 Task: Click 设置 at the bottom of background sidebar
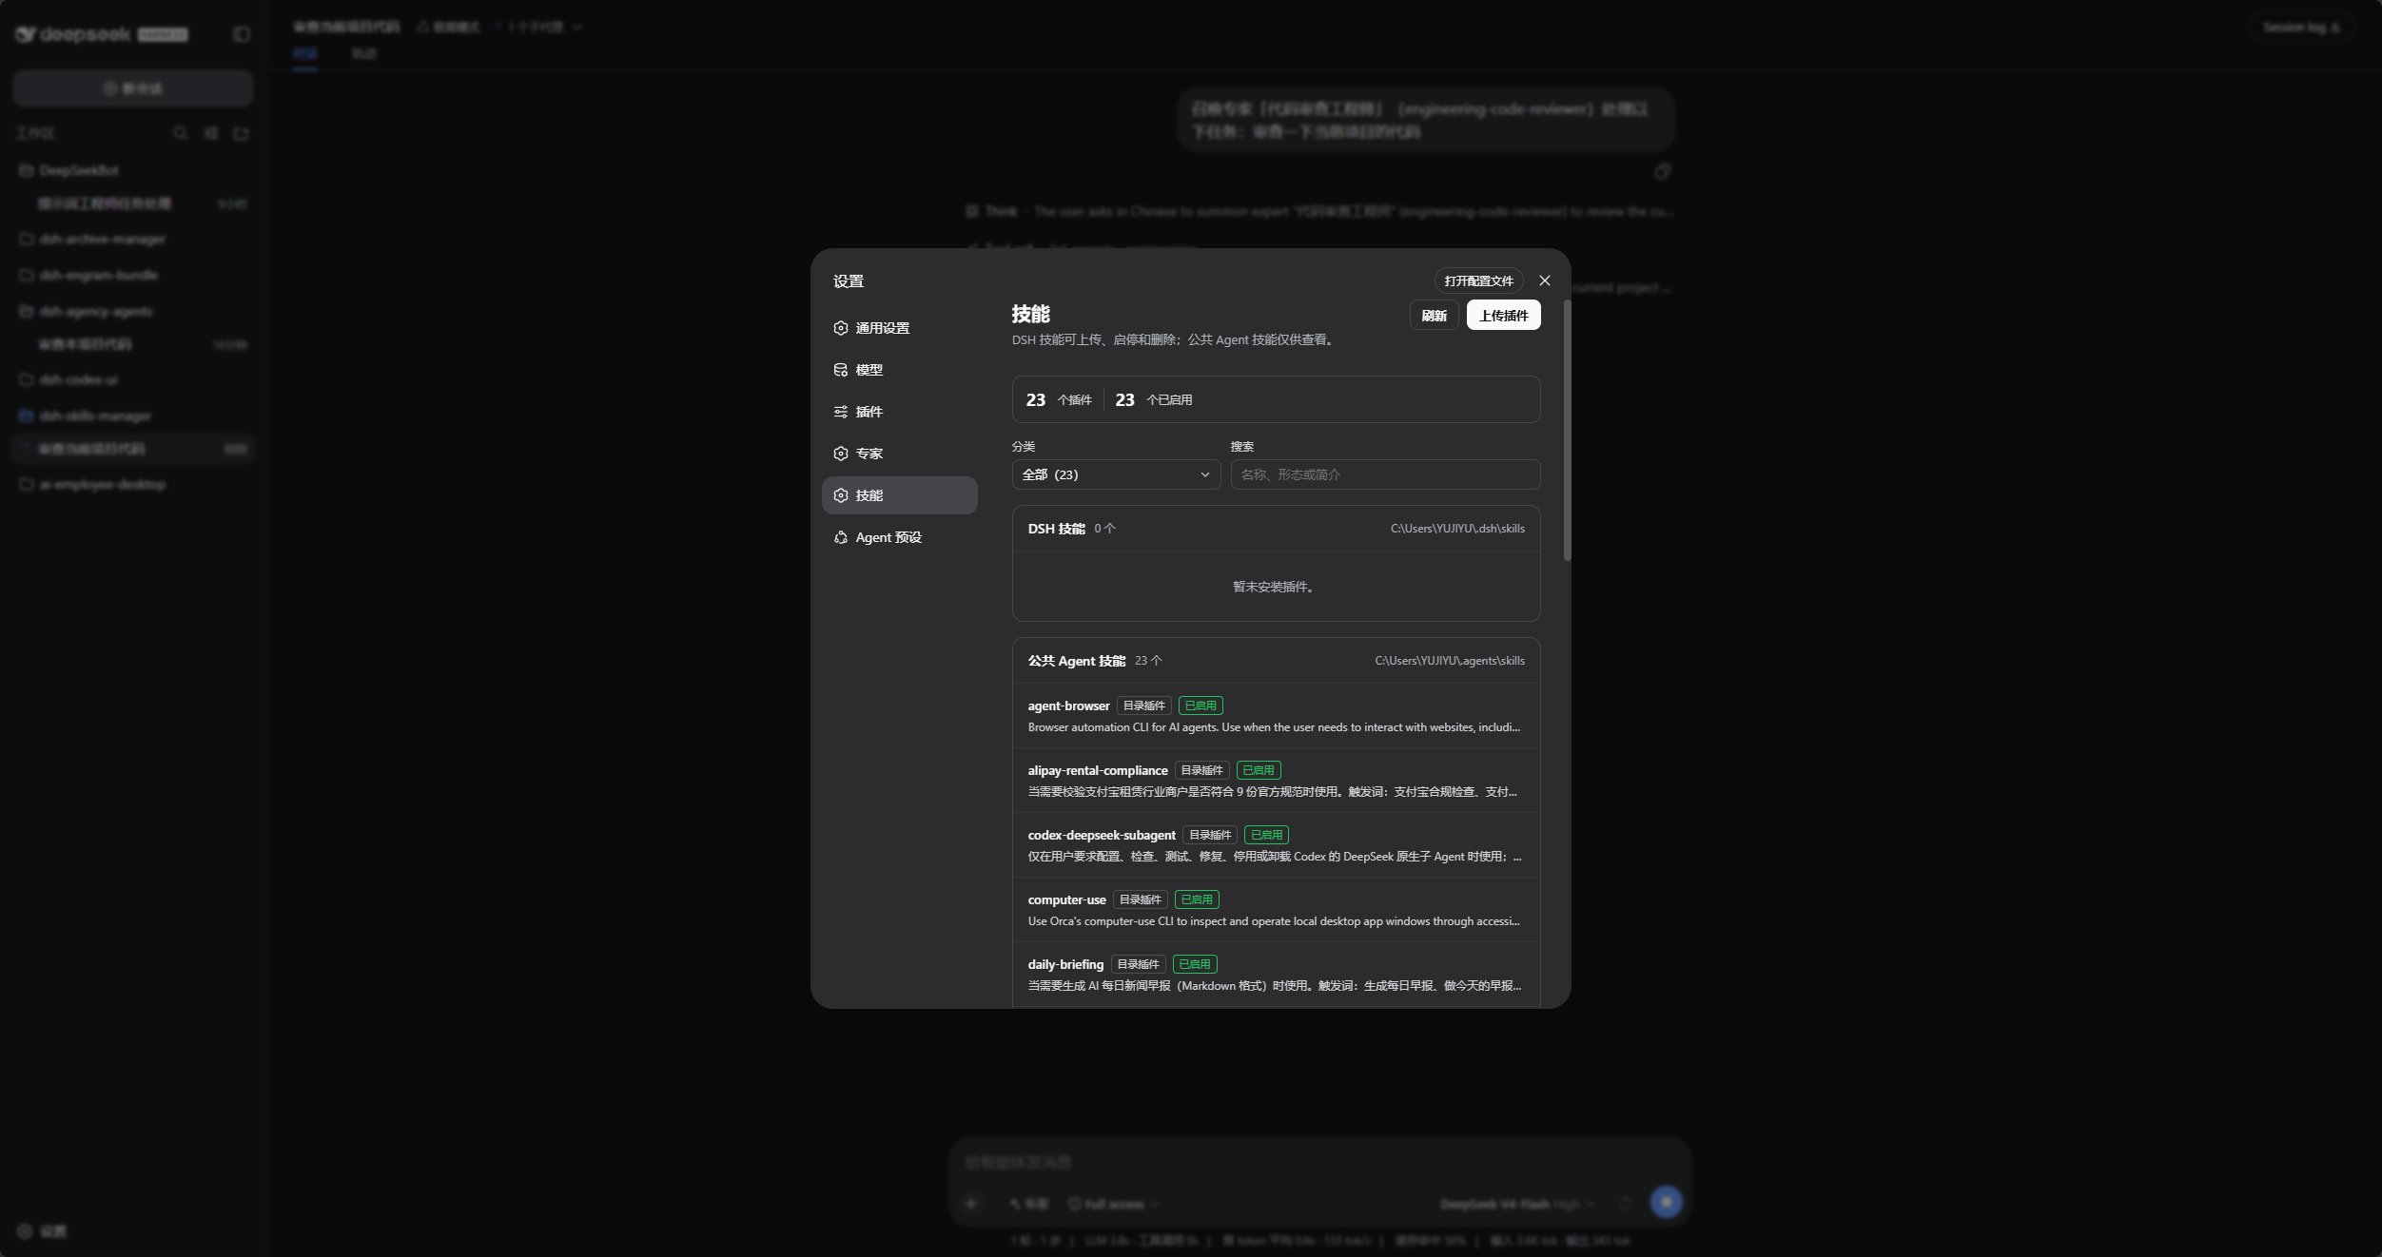click(x=43, y=1230)
